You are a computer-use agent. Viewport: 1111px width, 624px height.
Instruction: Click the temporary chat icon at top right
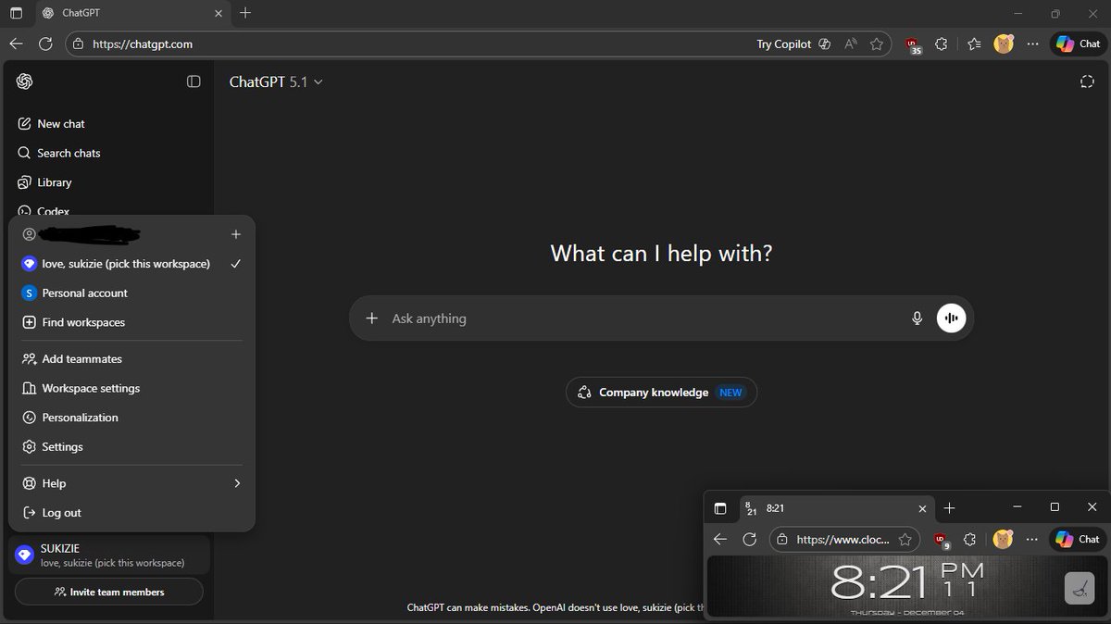1087,81
